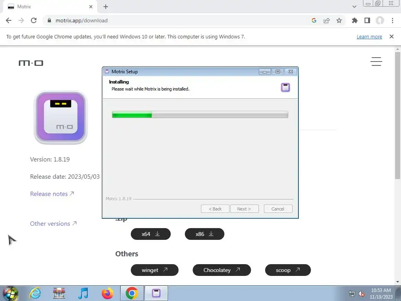Open the music note app in the taskbar
This screenshot has height=301, width=401.
[83, 293]
